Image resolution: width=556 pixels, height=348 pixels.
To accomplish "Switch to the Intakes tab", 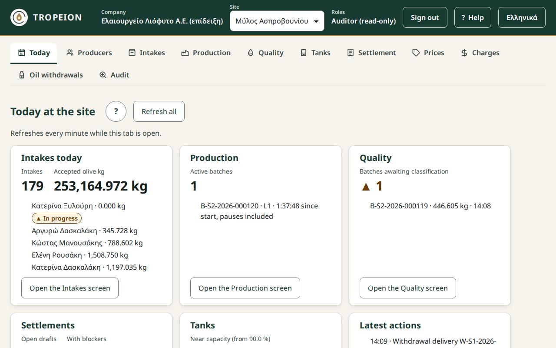I will click(x=147, y=53).
